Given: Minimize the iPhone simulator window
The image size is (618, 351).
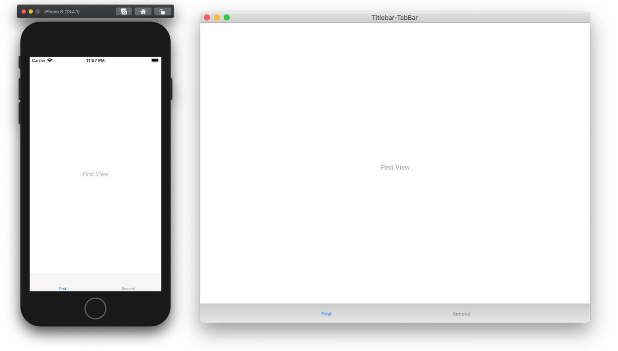Looking at the screenshot, I should coord(31,11).
